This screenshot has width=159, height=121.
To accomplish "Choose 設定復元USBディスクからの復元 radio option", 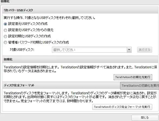I will click(5, 30).
